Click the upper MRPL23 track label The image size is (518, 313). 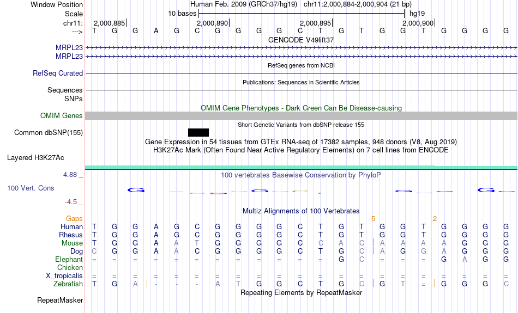point(69,47)
